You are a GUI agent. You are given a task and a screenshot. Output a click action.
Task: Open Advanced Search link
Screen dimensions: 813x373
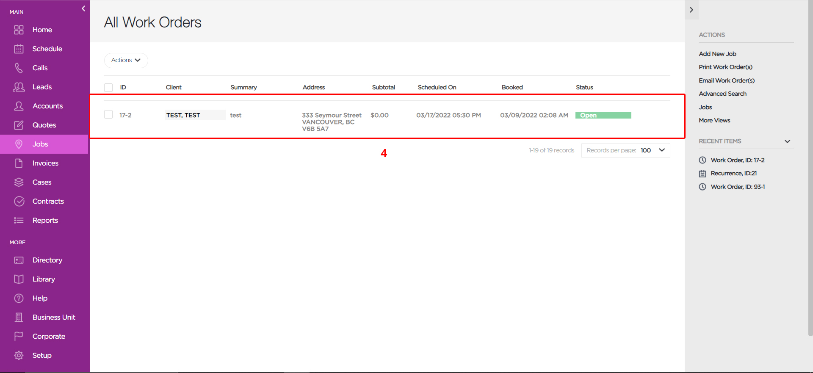pos(722,94)
